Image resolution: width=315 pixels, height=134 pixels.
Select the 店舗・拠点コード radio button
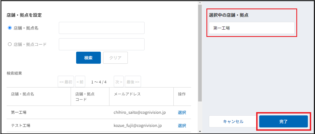[x=10, y=44]
